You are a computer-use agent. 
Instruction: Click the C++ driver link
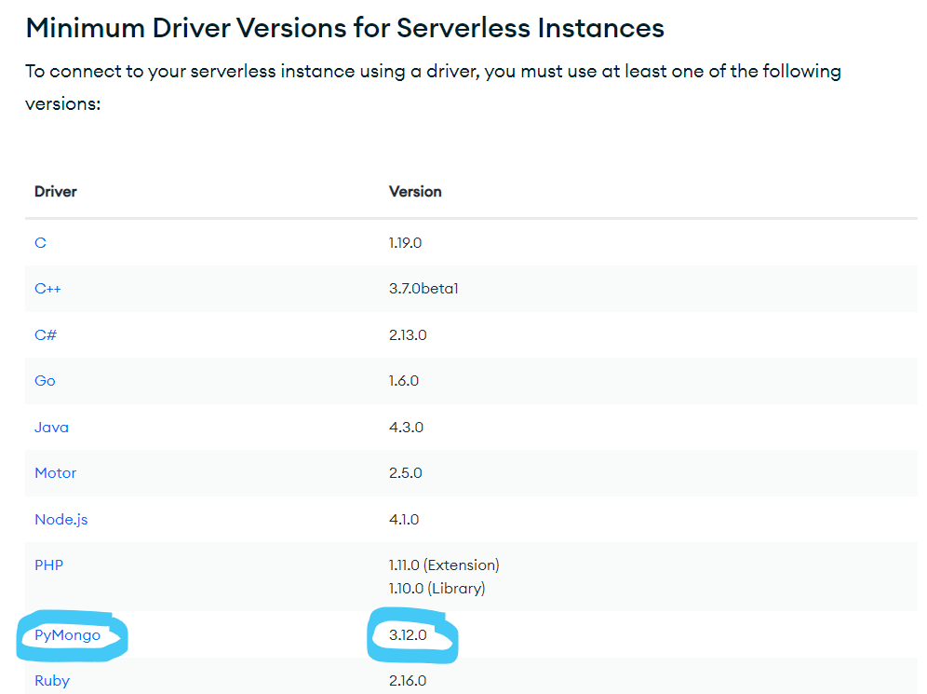tap(47, 289)
